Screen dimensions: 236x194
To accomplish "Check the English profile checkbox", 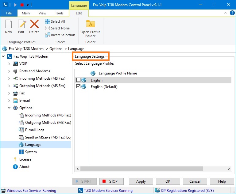I will (x=79, y=80).
